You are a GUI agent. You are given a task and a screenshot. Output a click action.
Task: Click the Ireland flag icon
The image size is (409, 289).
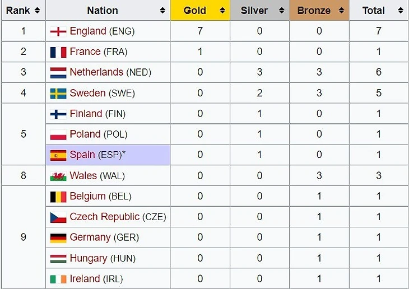click(x=58, y=279)
